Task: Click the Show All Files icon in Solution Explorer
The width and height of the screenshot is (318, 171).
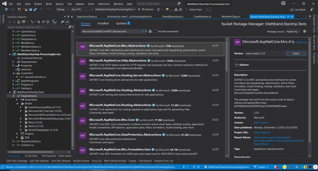Action: (x=48, y=22)
